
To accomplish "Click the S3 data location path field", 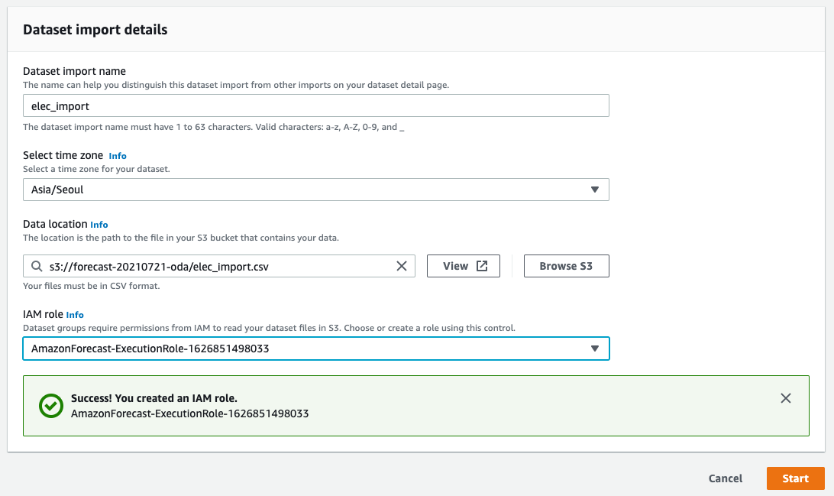I will tap(218, 266).
